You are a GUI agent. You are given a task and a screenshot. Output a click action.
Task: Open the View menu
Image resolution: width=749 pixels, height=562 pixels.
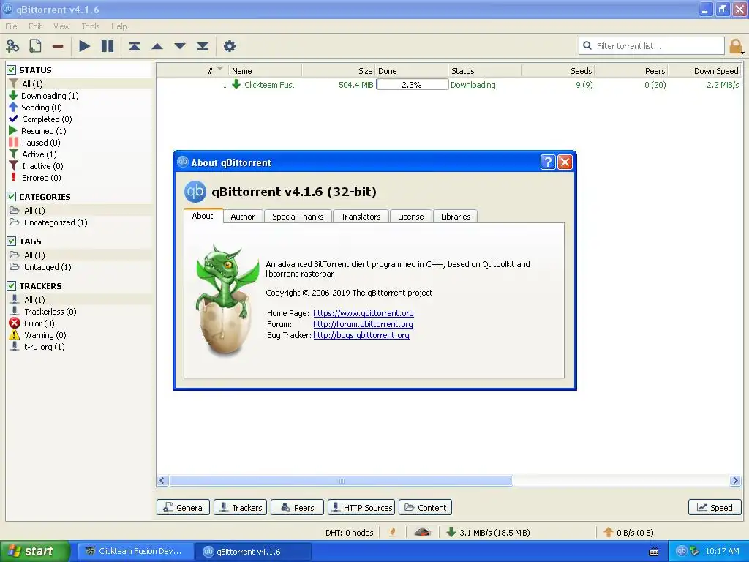click(61, 26)
